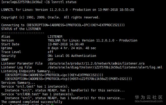Screen dimensions: 166x105
Task: Open the bbs.huaweicloud.com watermark link
Action: point(149,102)
